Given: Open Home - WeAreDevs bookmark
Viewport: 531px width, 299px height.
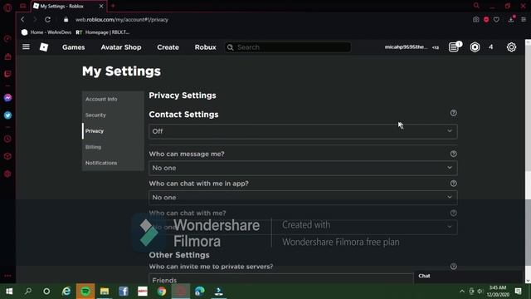Looking at the screenshot, I should click(x=46, y=32).
